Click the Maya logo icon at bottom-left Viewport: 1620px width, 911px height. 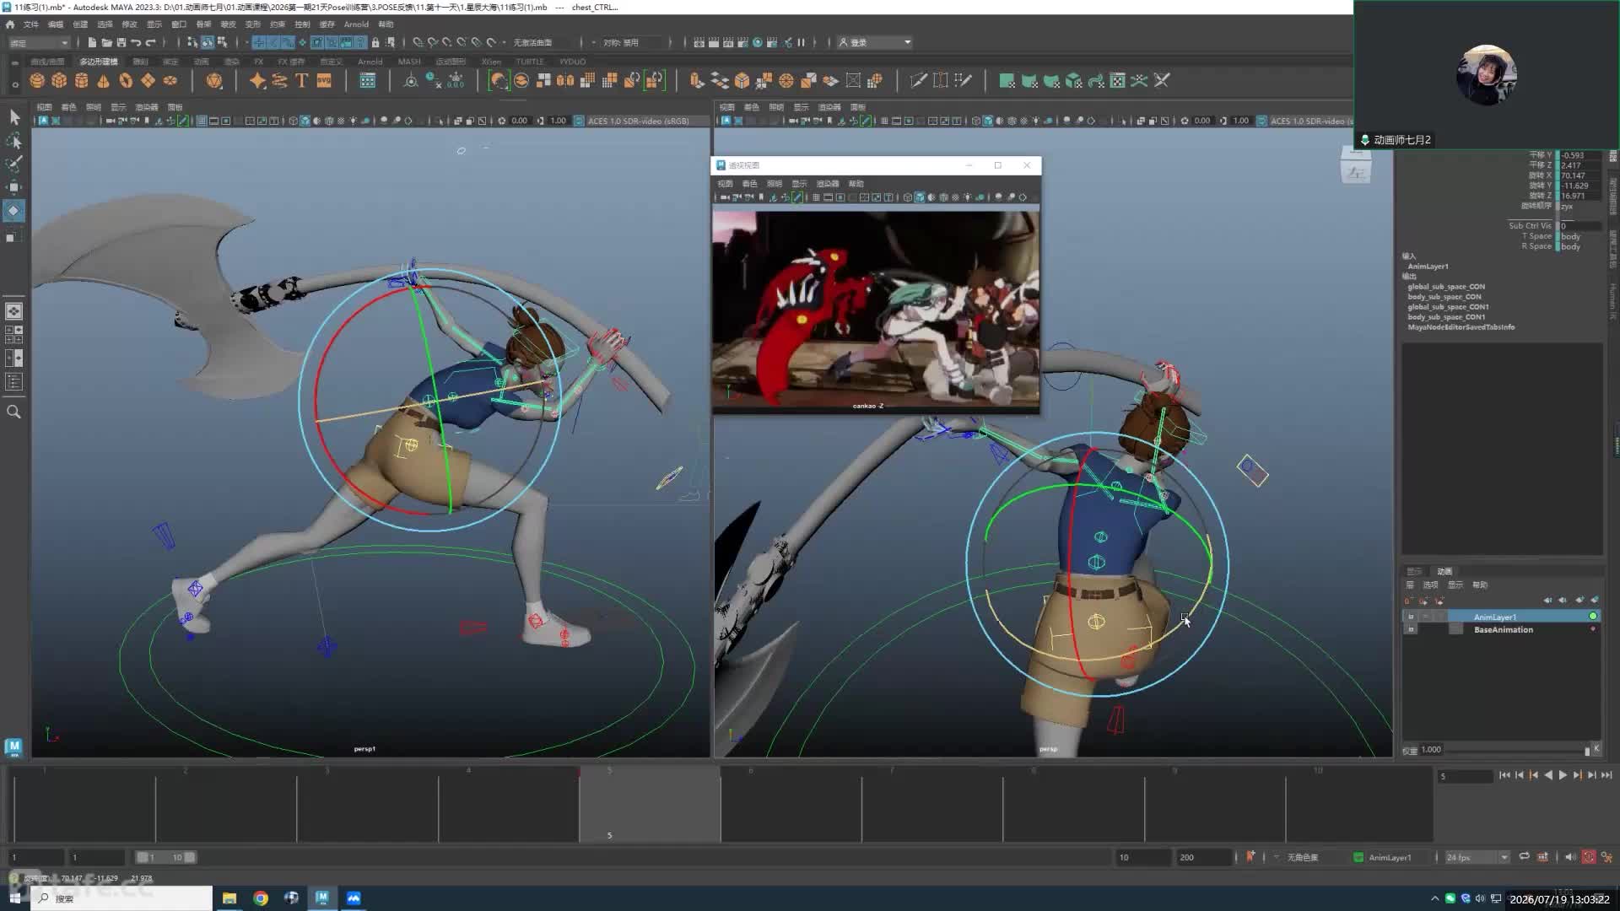13,747
